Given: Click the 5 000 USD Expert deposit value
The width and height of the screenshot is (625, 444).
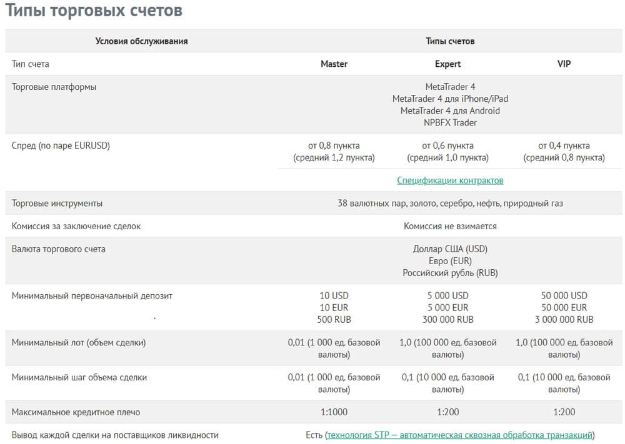Looking at the screenshot, I should click(447, 295).
